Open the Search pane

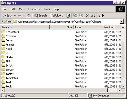pyautogui.click(x=40, y=15)
